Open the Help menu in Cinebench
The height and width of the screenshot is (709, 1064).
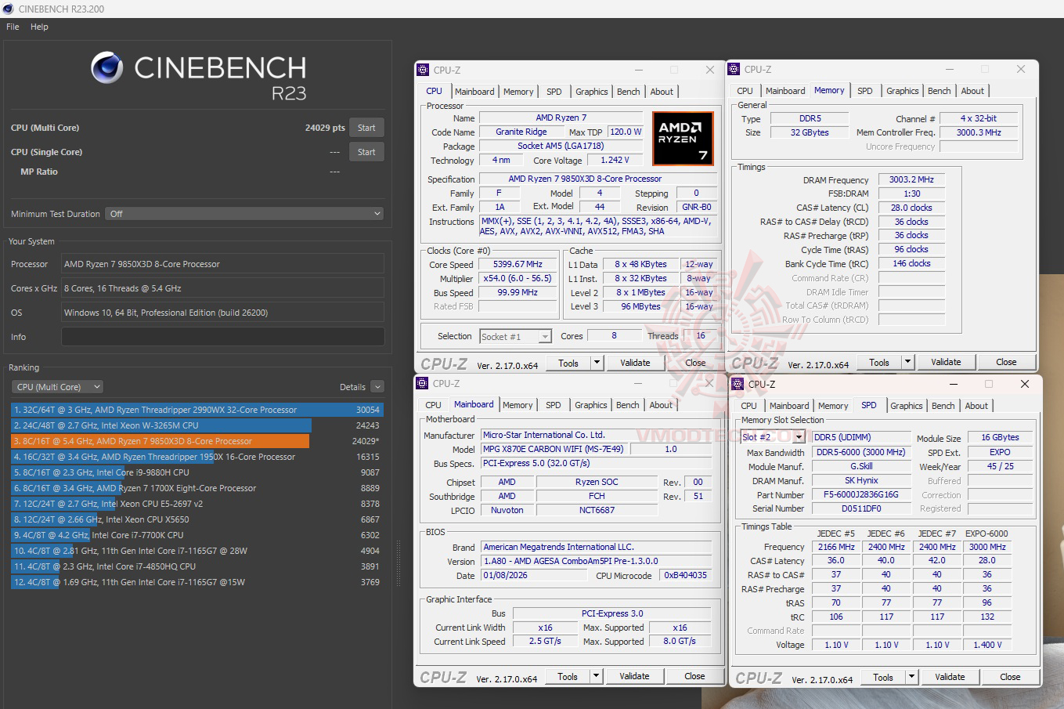(x=39, y=27)
